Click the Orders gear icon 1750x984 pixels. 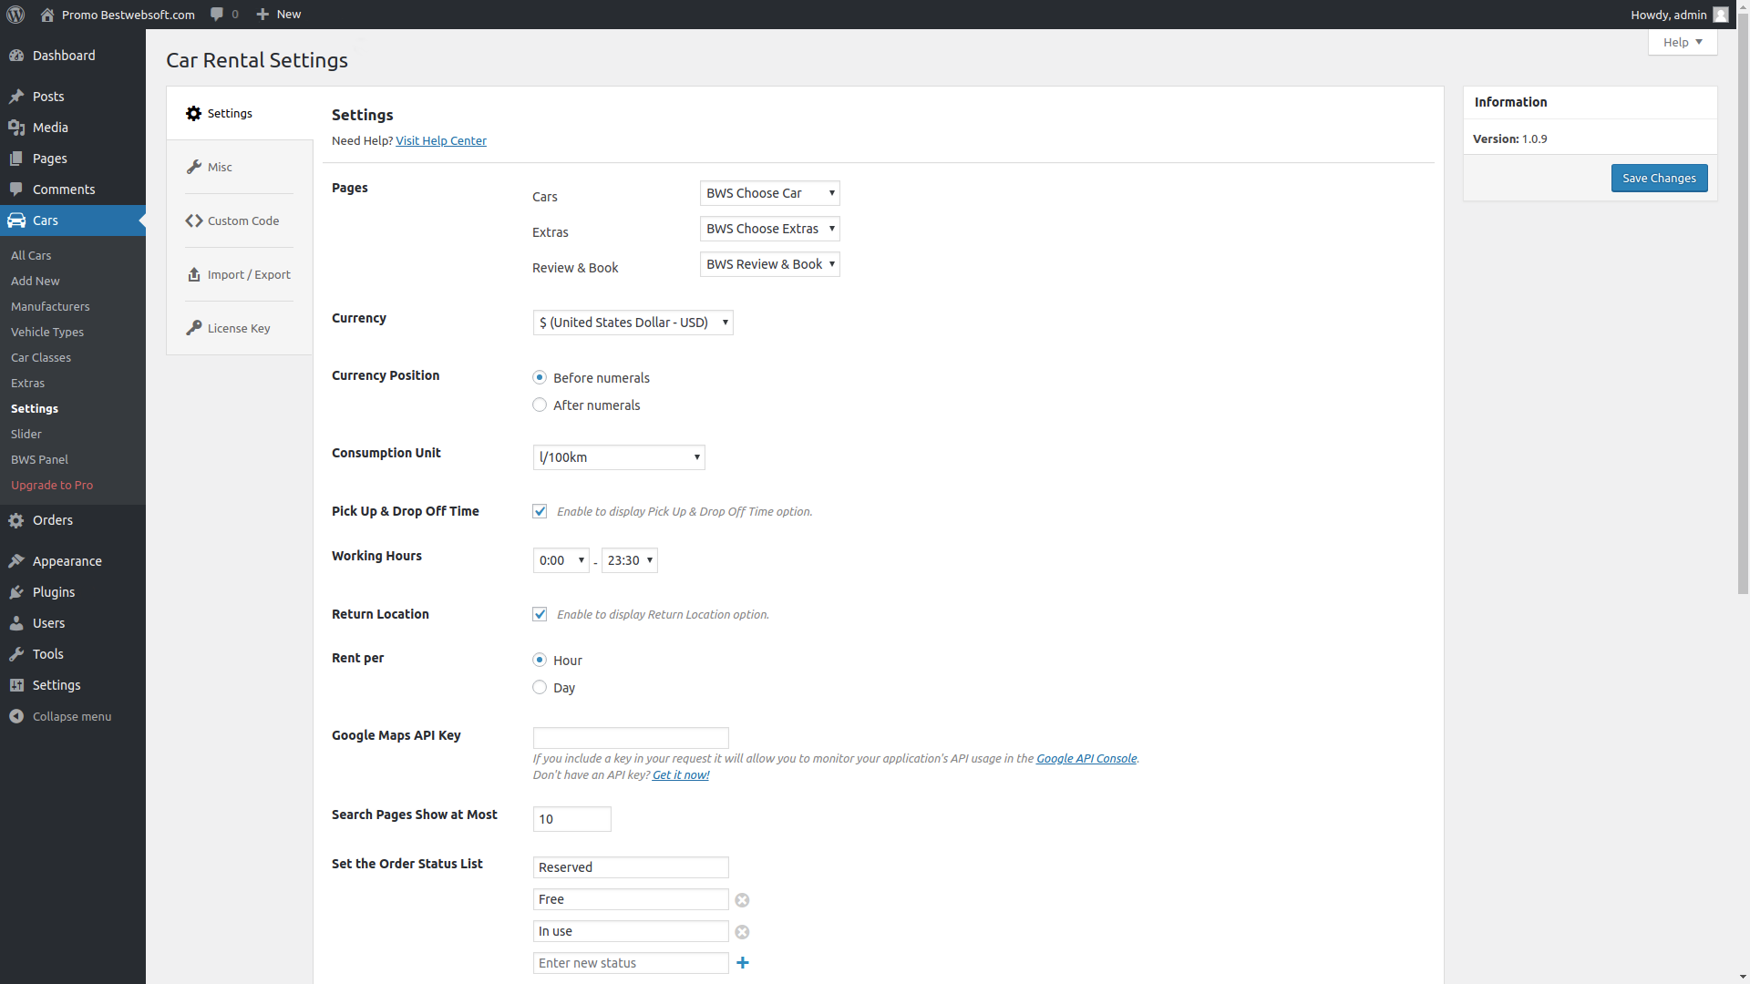click(x=16, y=520)
